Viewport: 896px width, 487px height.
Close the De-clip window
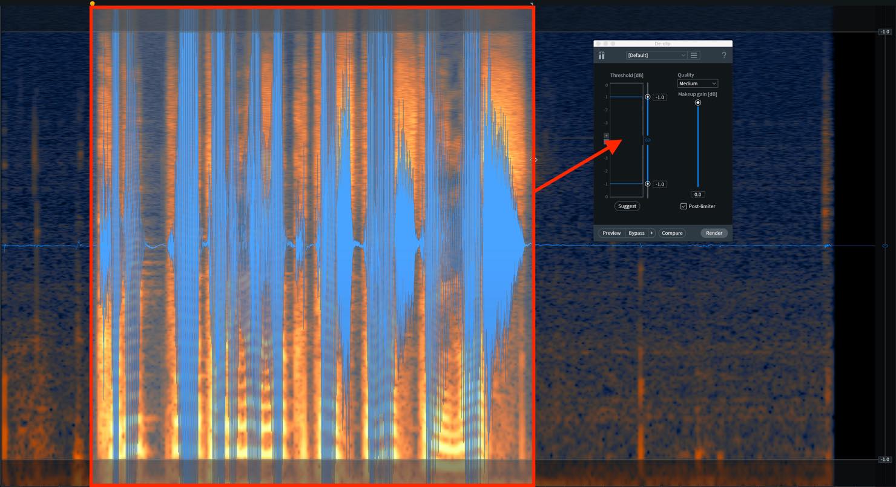598,44
